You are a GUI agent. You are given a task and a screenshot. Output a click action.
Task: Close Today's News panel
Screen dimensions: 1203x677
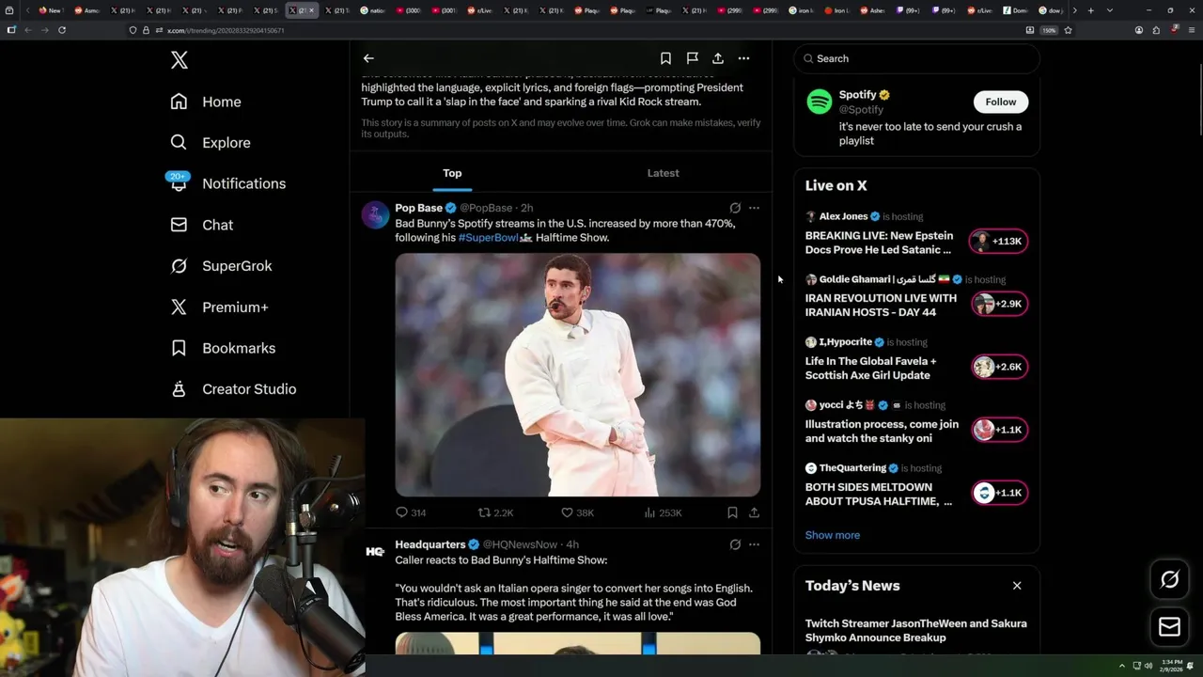coord(1017,586)
